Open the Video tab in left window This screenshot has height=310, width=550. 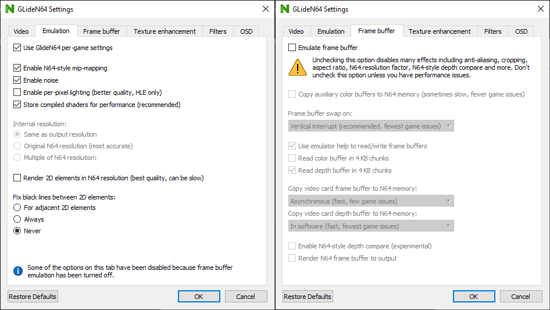22,31
